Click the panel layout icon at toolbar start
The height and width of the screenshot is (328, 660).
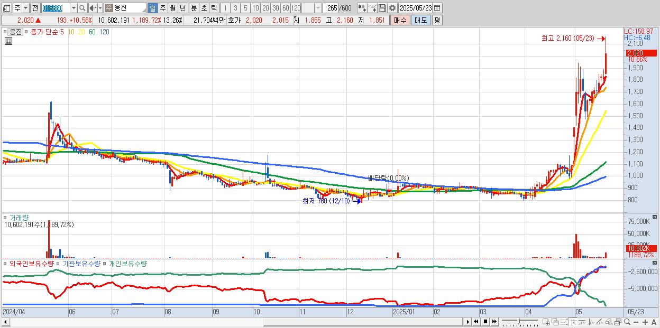(x=7, y=8)
